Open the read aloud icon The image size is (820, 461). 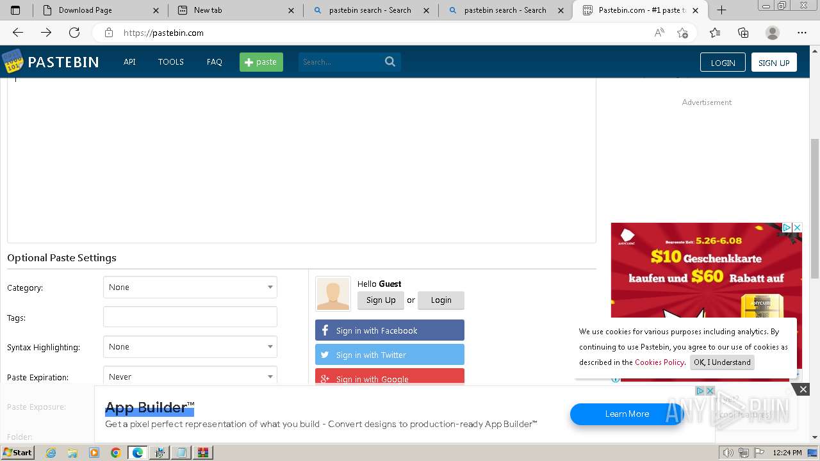(659, 33)
